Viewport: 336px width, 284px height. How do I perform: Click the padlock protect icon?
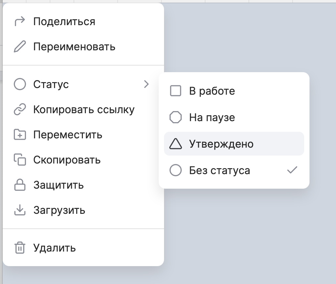point(20,185)
